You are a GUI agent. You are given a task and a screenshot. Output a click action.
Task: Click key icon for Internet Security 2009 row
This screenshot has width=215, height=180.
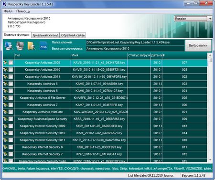point(5,126)
